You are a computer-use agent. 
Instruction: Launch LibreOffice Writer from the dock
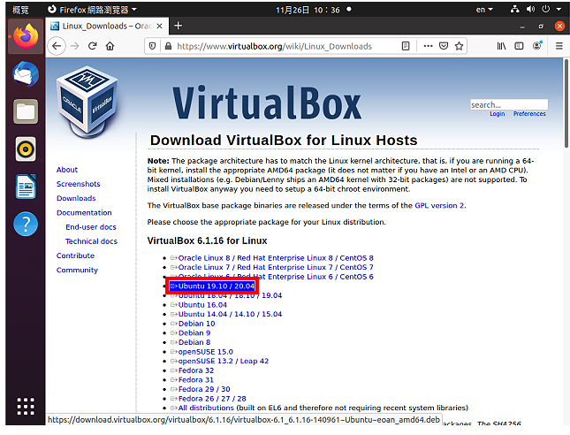tap(26, 187)
